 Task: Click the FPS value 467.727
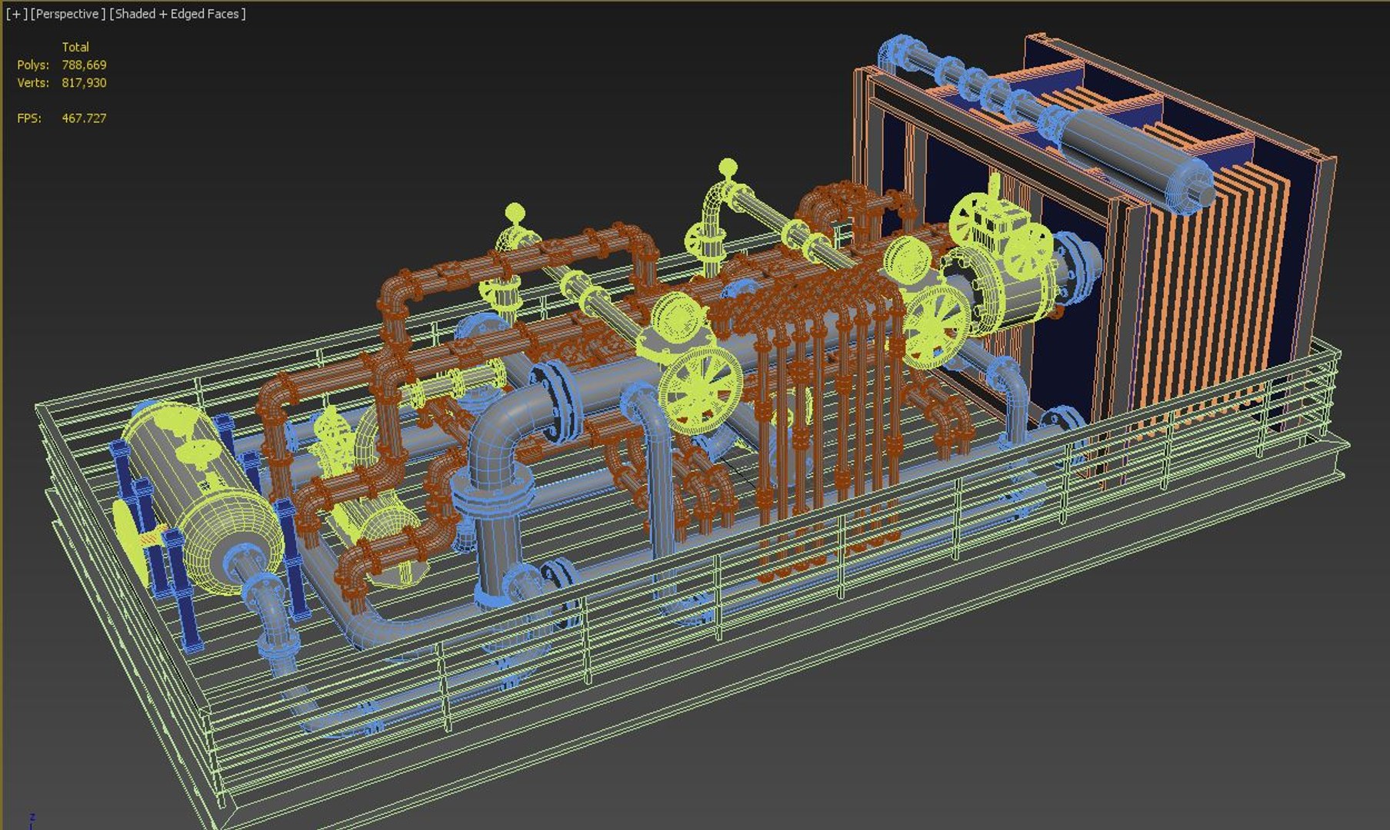click(x=84, y=118)
